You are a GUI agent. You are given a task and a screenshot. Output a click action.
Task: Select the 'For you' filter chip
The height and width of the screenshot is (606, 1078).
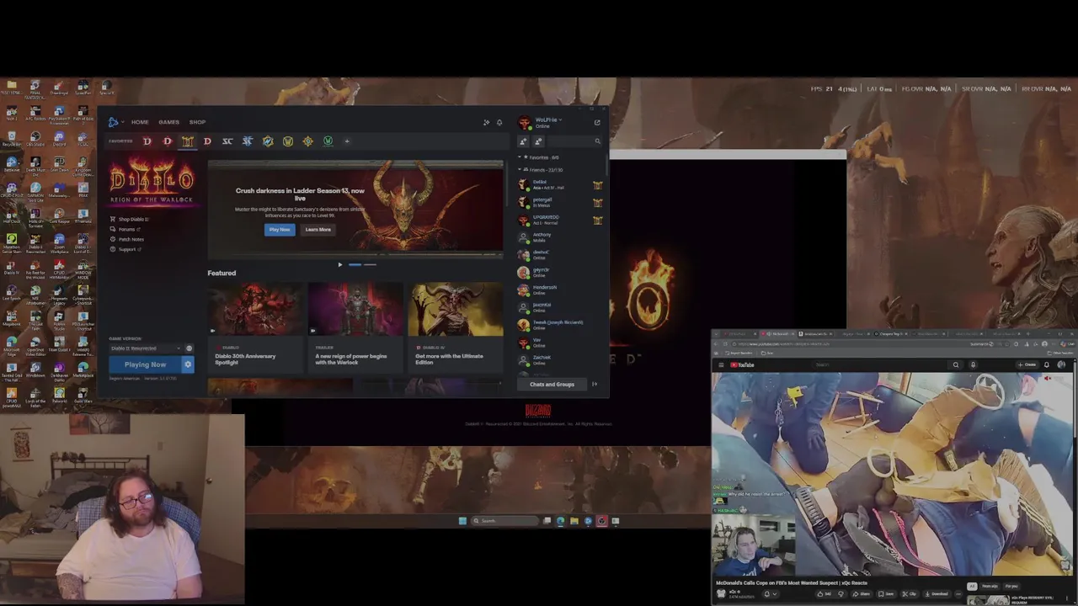click(1011, 587)
